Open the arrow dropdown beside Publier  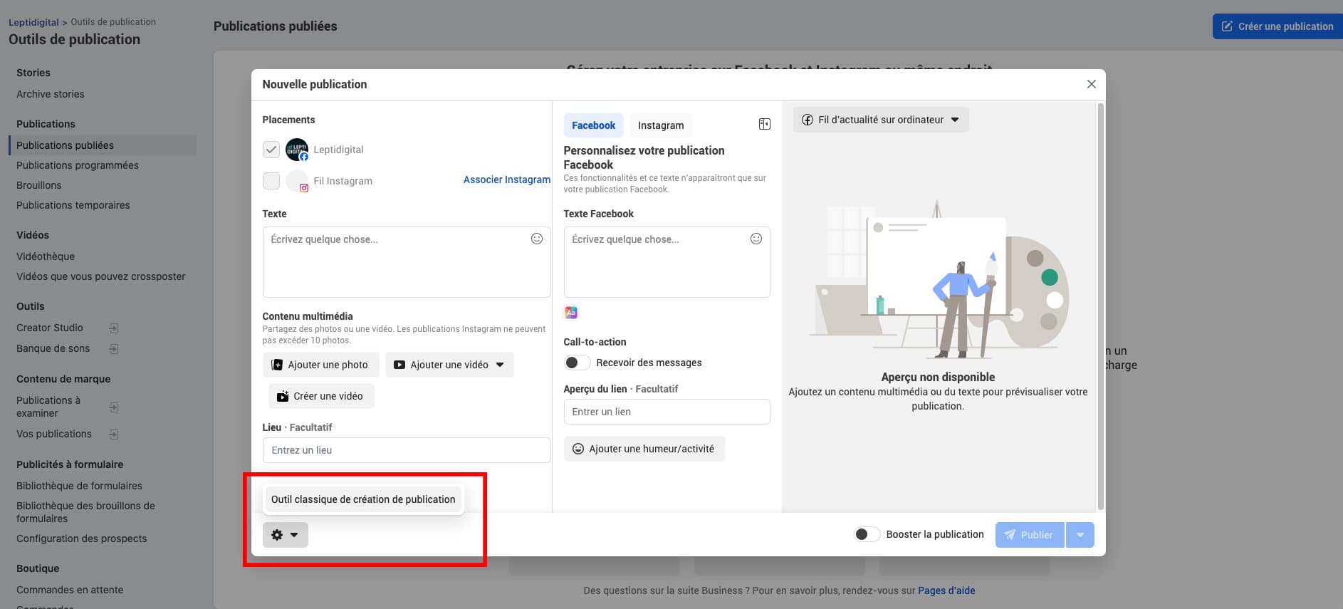(1080, 535)
